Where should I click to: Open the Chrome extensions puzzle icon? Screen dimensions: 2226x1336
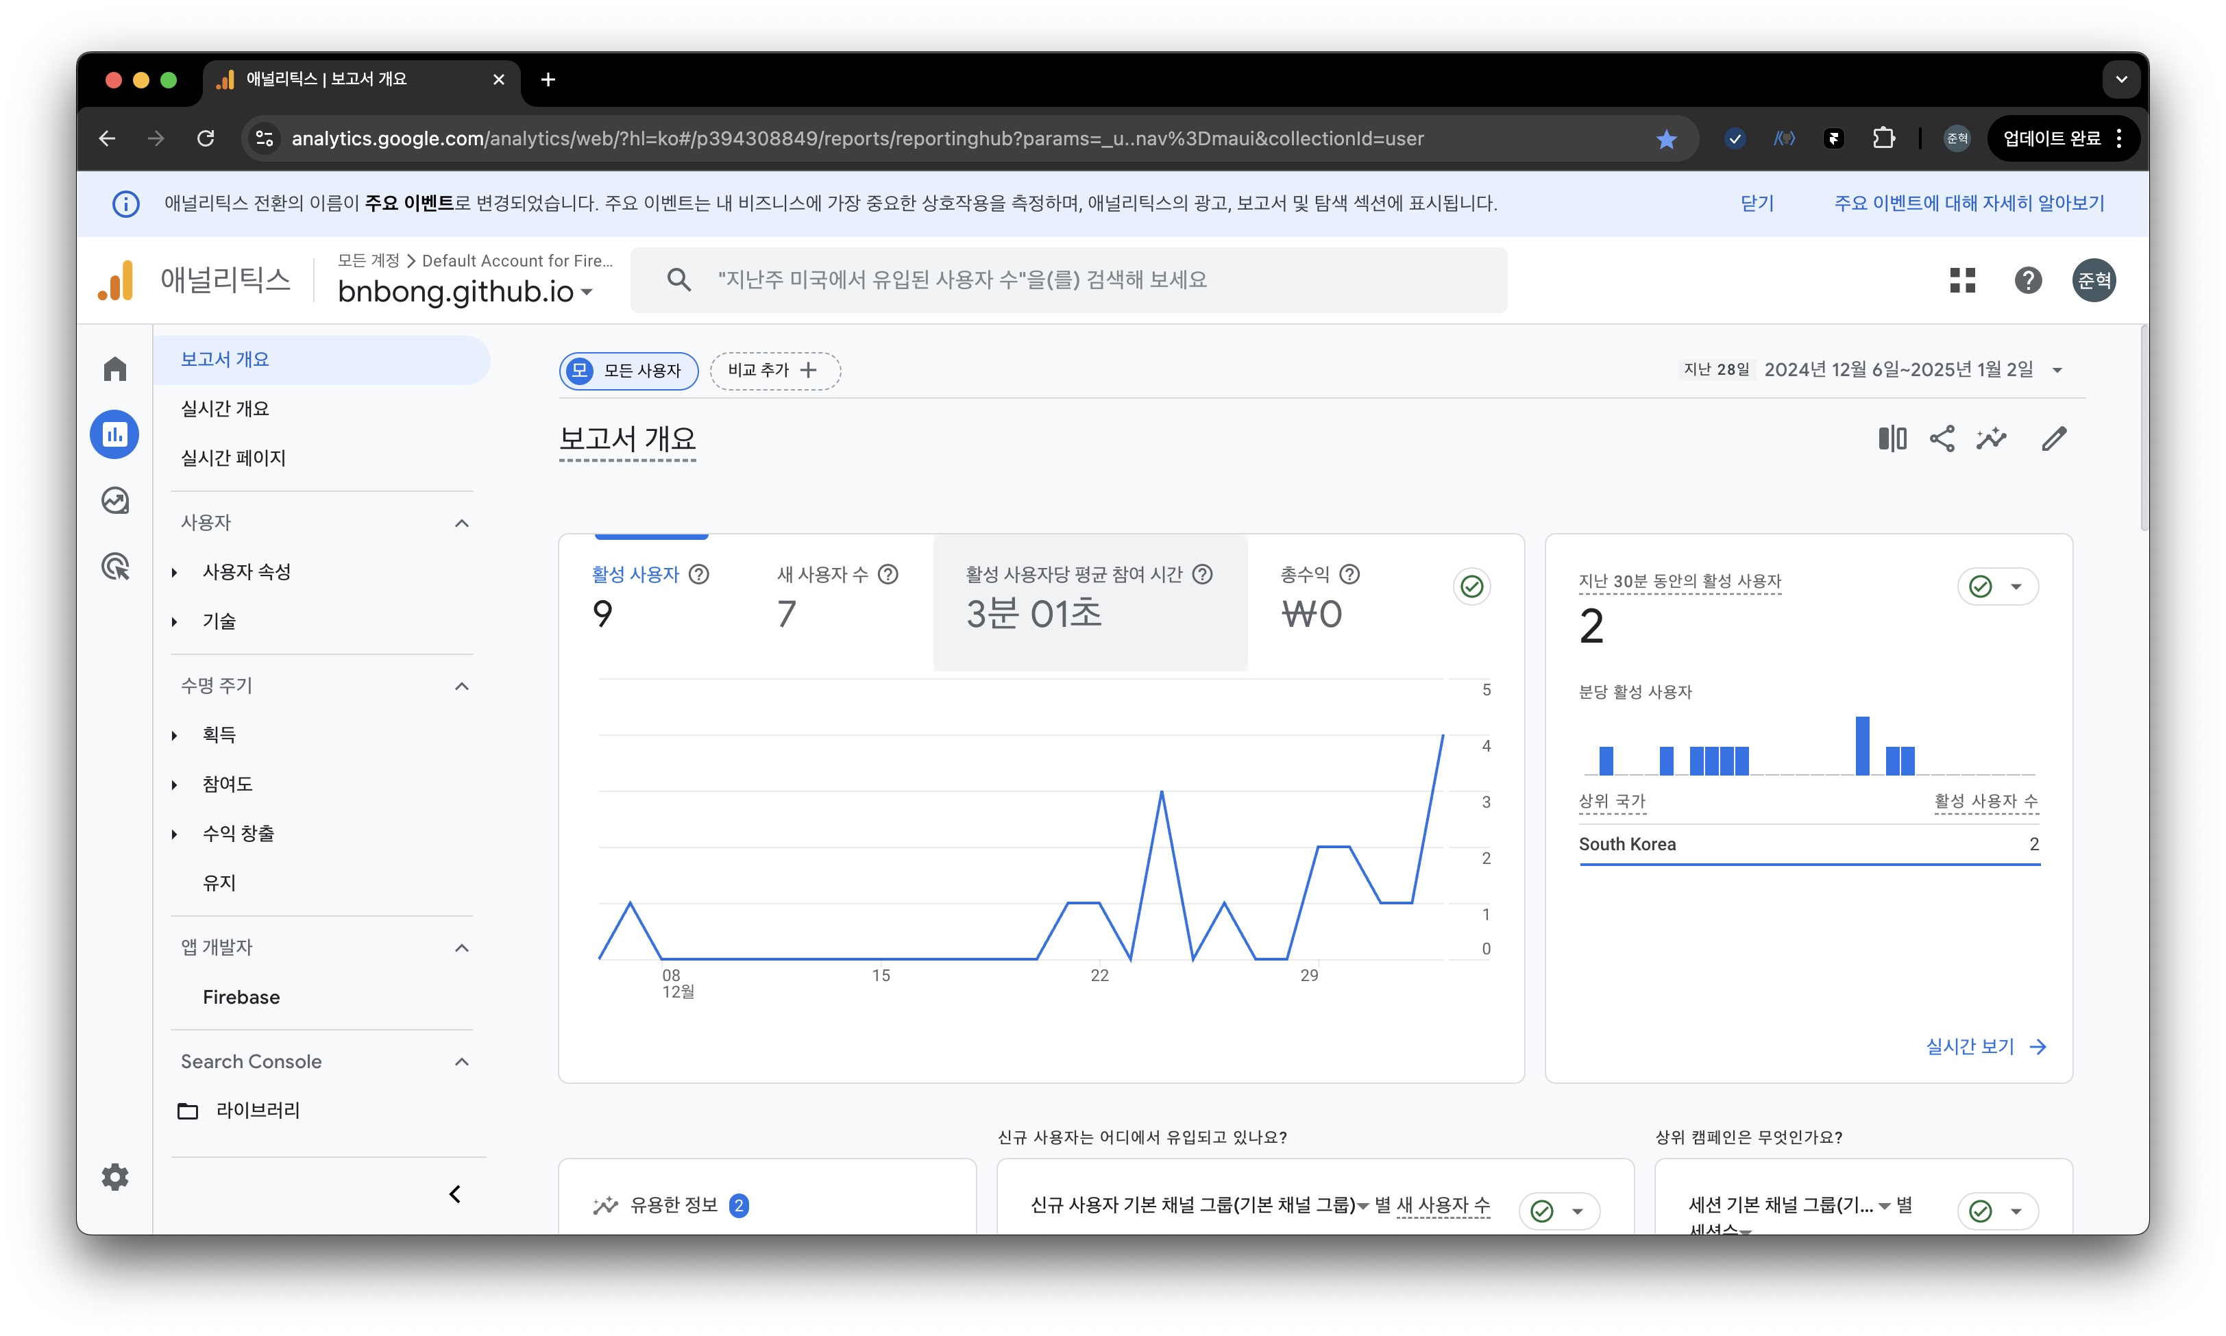coord(1884,138)
